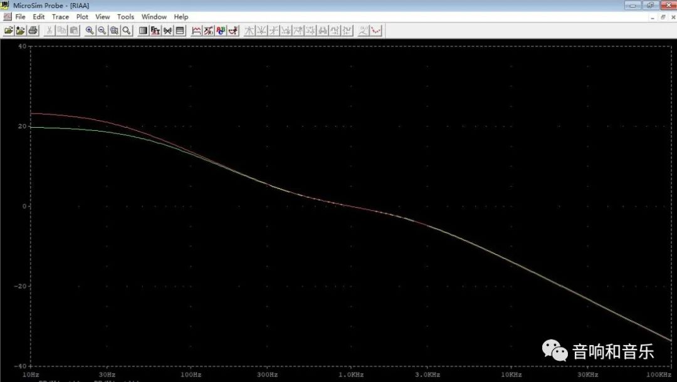Open the Window menu
The height and width of the screenshot is (382, 677).
click(154, 17)
